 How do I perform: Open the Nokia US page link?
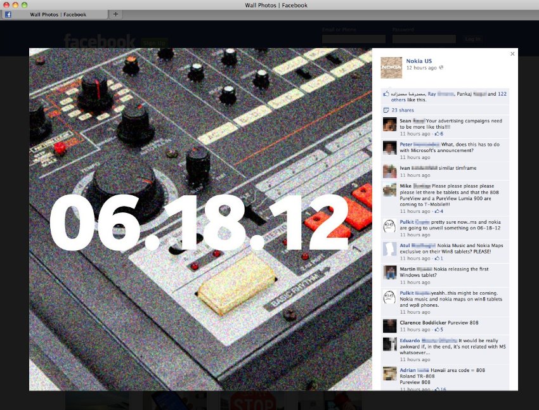419,61
